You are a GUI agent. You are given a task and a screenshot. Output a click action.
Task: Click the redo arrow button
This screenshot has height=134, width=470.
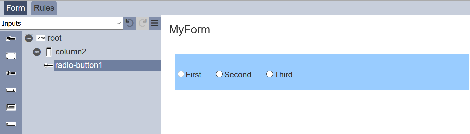(142, 23)
